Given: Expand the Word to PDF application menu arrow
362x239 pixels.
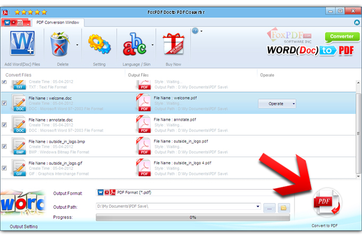Looking at the screenshot, I should coord(28,24).
